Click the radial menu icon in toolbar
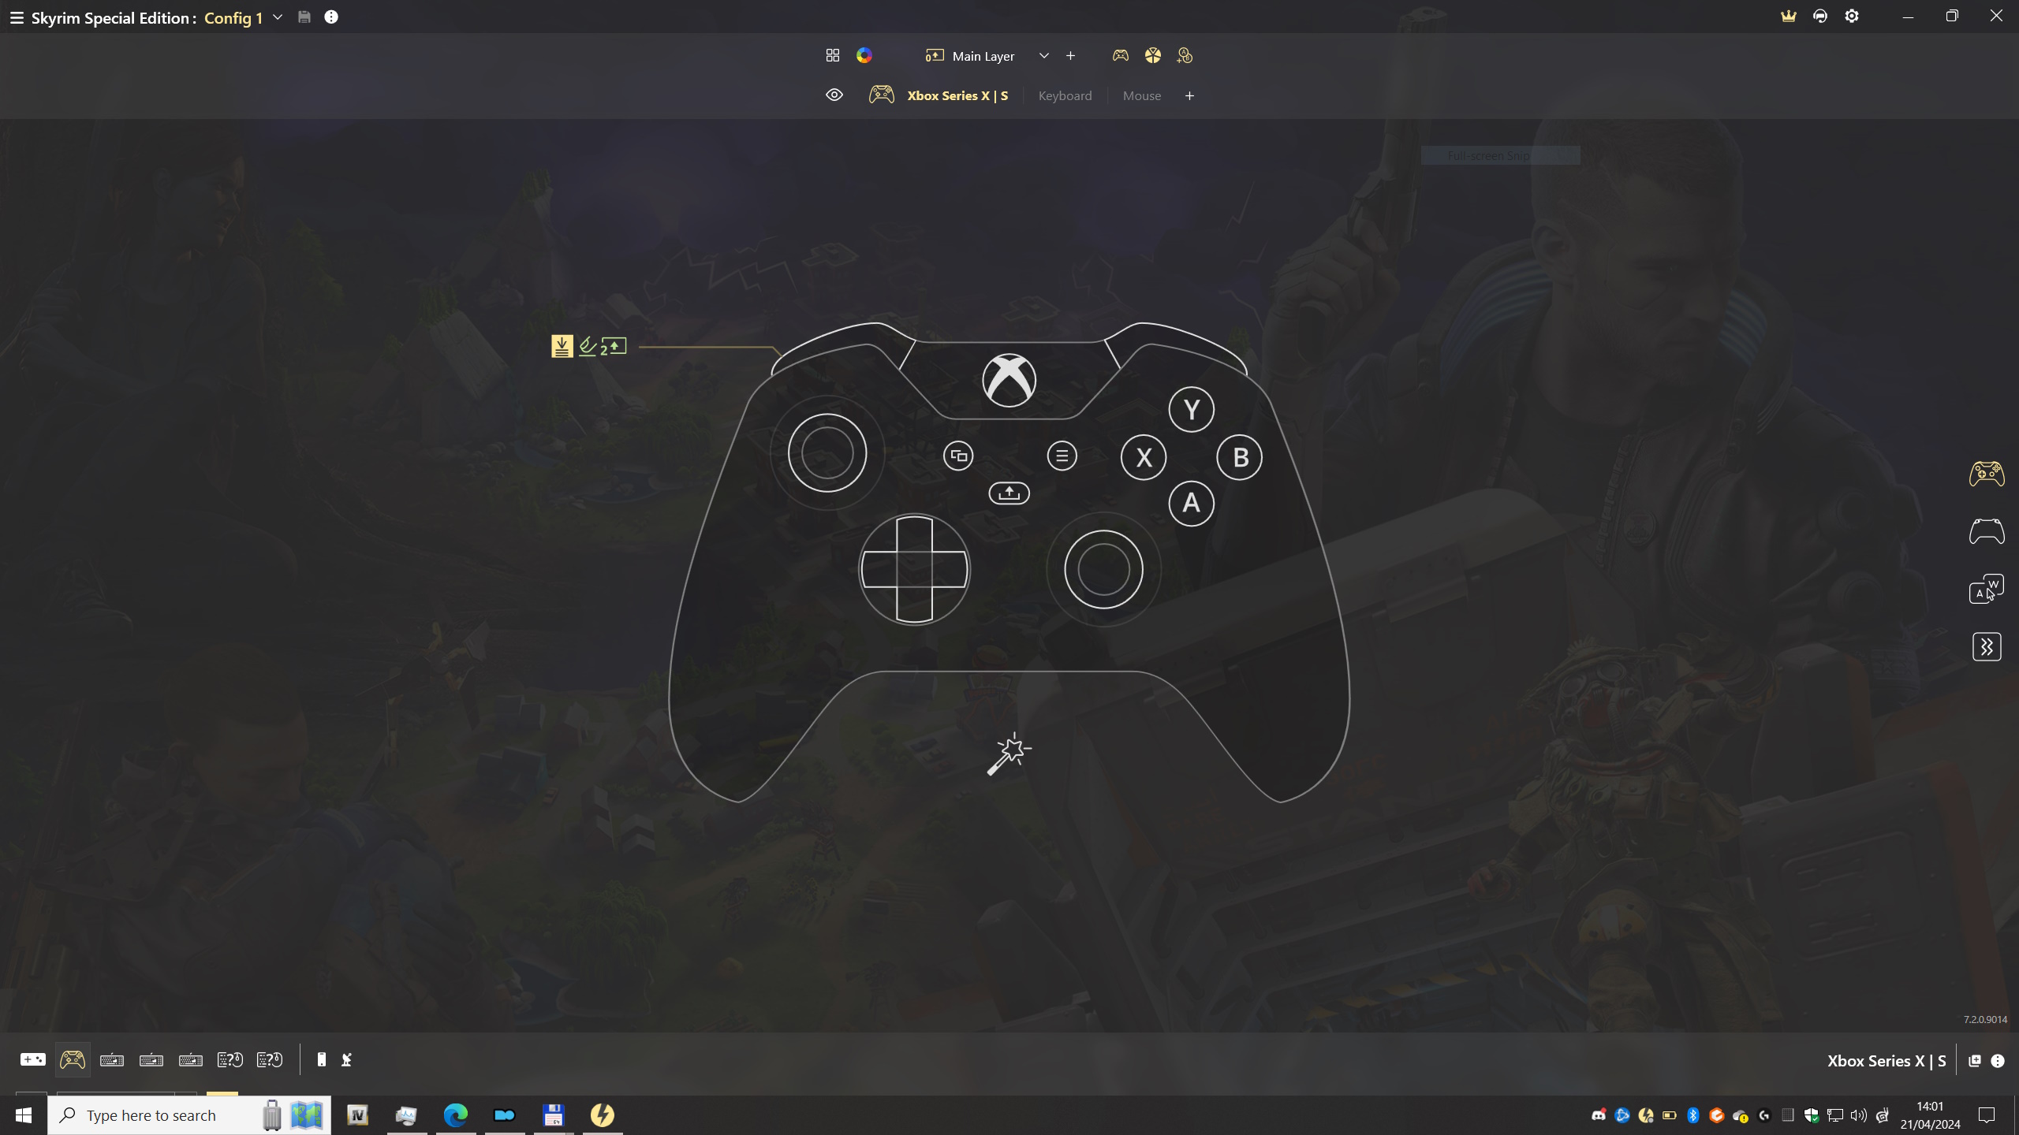This screenshot has height=1135, width=2019. pos(1153,55)
